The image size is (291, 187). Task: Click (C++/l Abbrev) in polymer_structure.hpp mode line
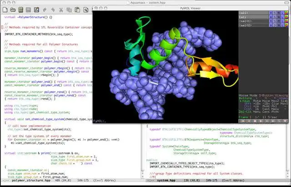coord(104,180)
